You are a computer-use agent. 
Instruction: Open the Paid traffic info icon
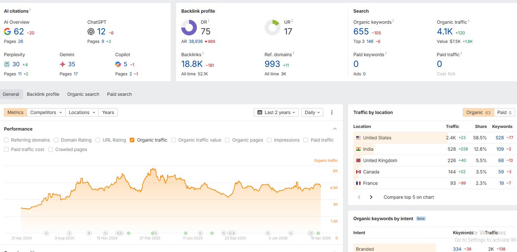click(462, 54)
